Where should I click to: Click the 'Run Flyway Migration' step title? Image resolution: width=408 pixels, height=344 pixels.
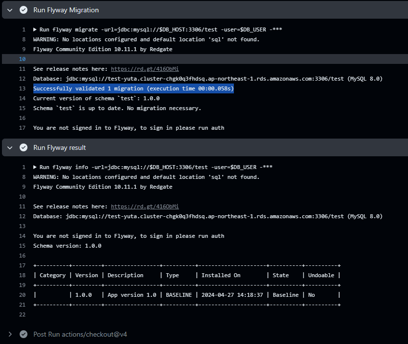(x=66, y=10)
